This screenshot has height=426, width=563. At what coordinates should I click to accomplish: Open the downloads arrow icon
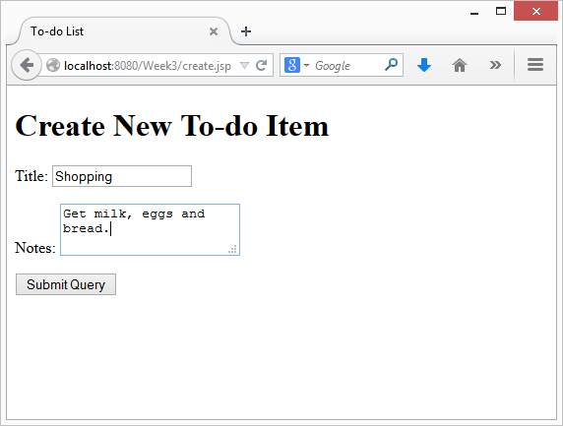tap(424, 65)
